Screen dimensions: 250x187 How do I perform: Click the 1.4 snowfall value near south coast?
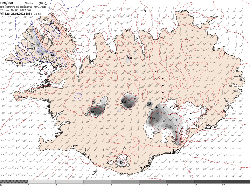[121, 162]
